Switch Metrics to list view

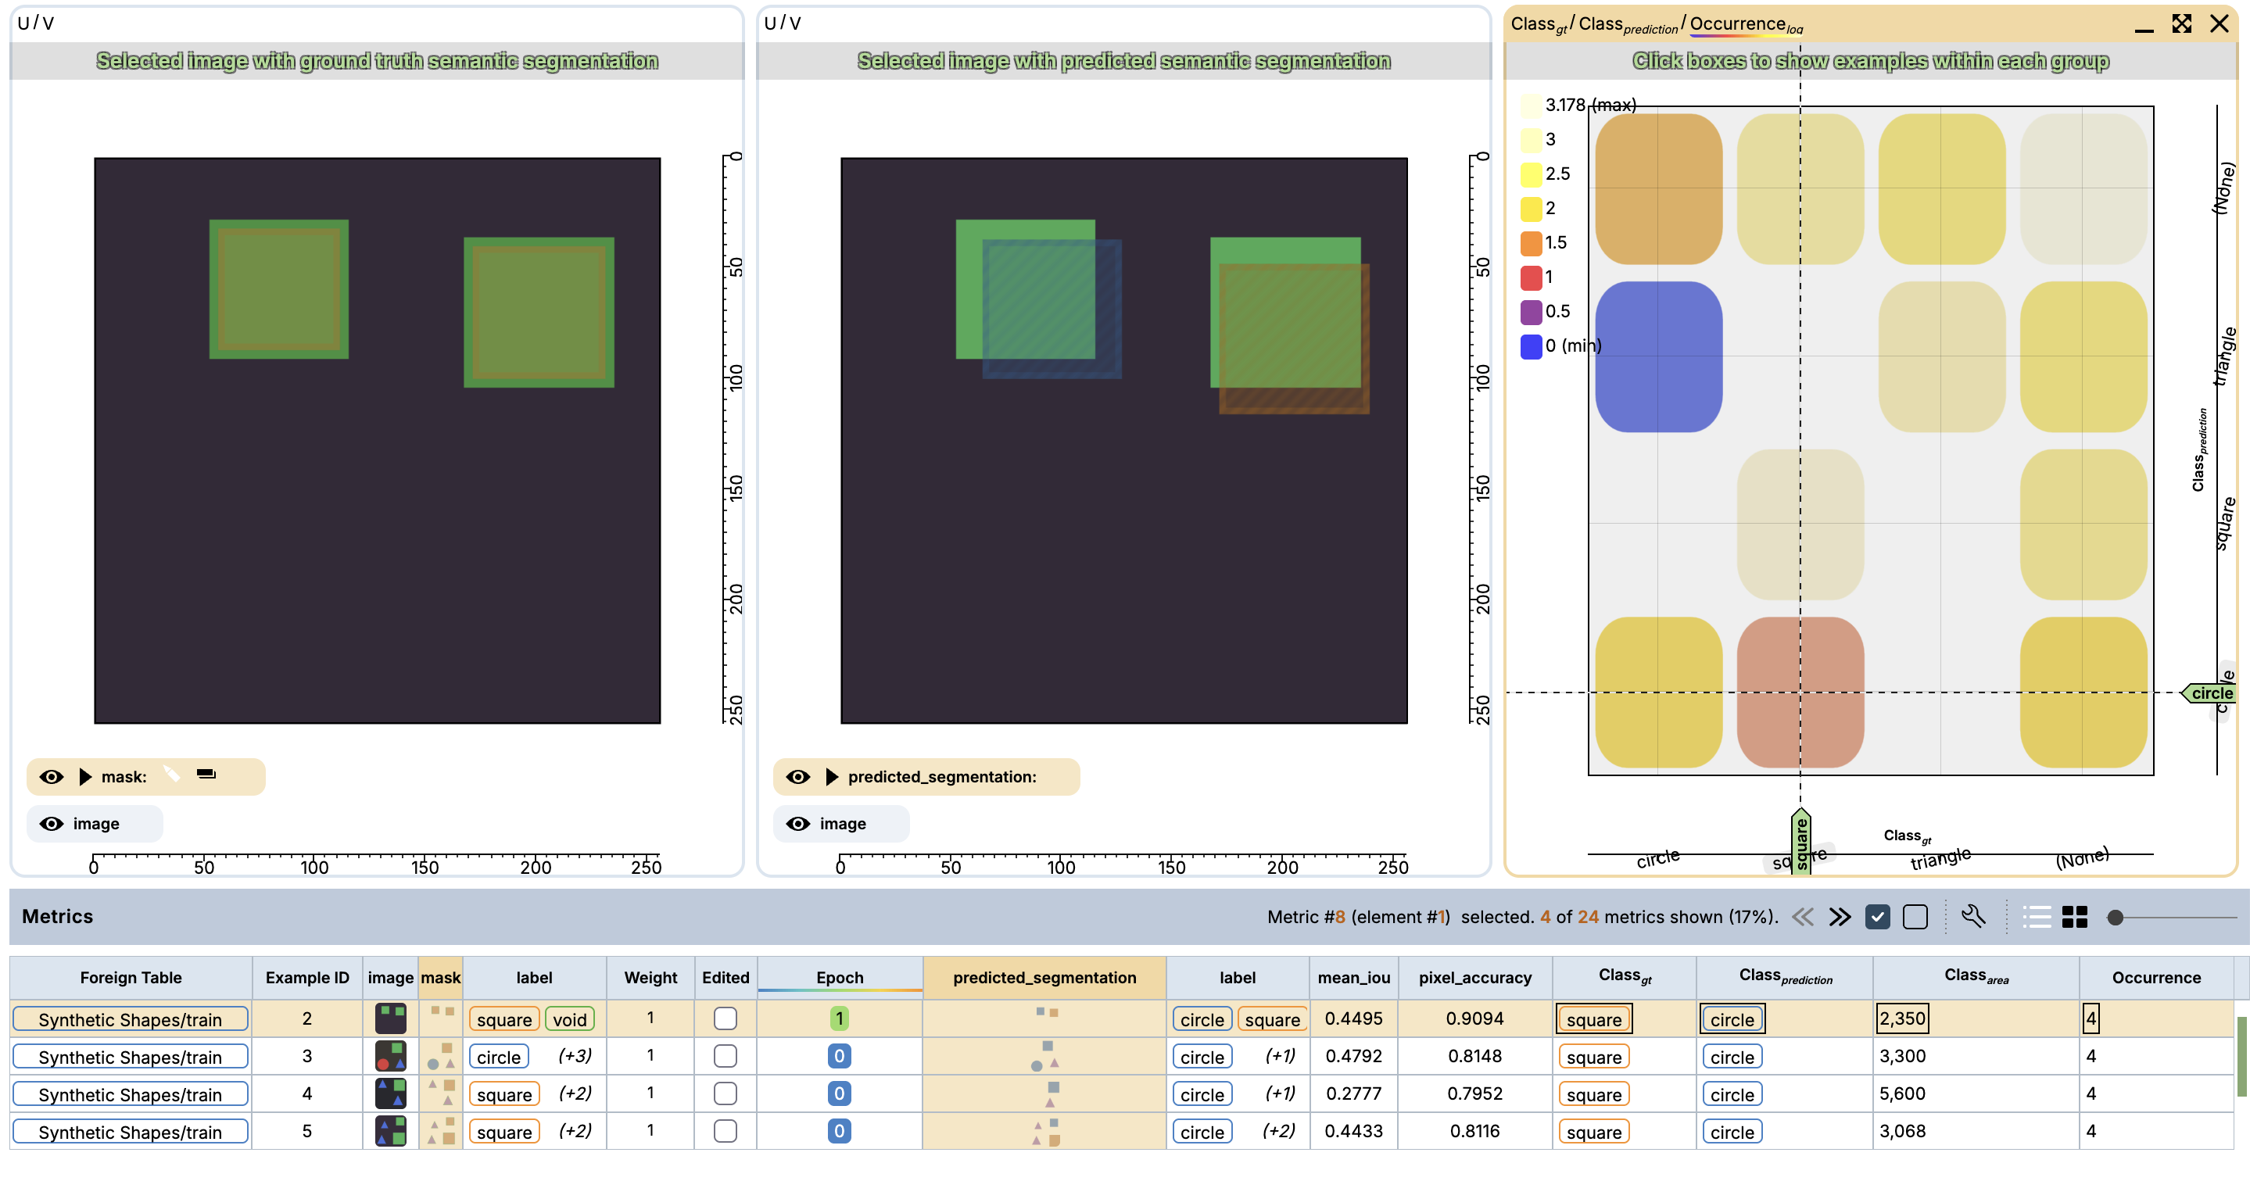click(2037, 917)
